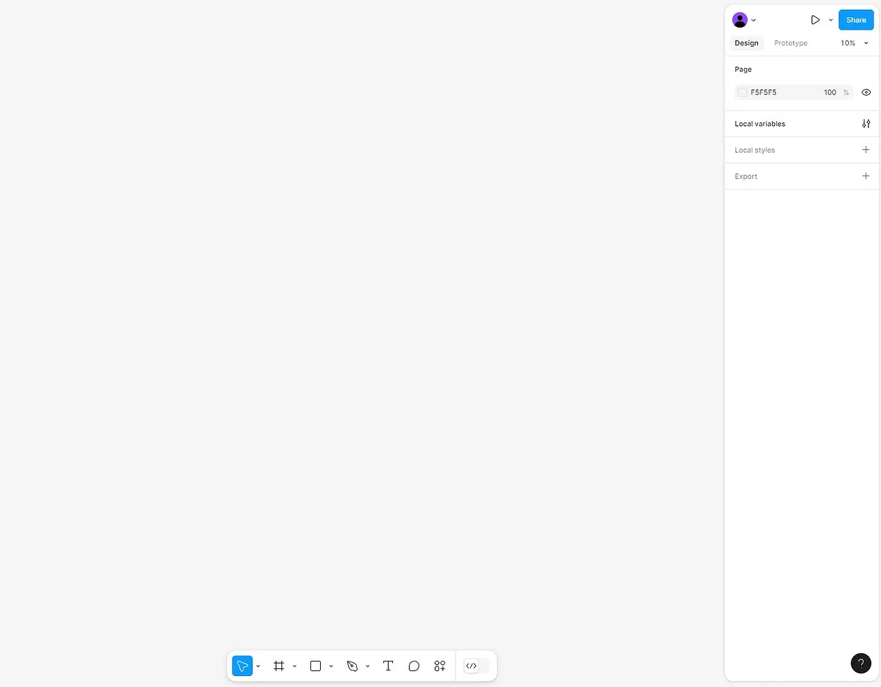Open presentation options chevron
The width and height of the screenshot is (881, 687).
pos(831,20)
